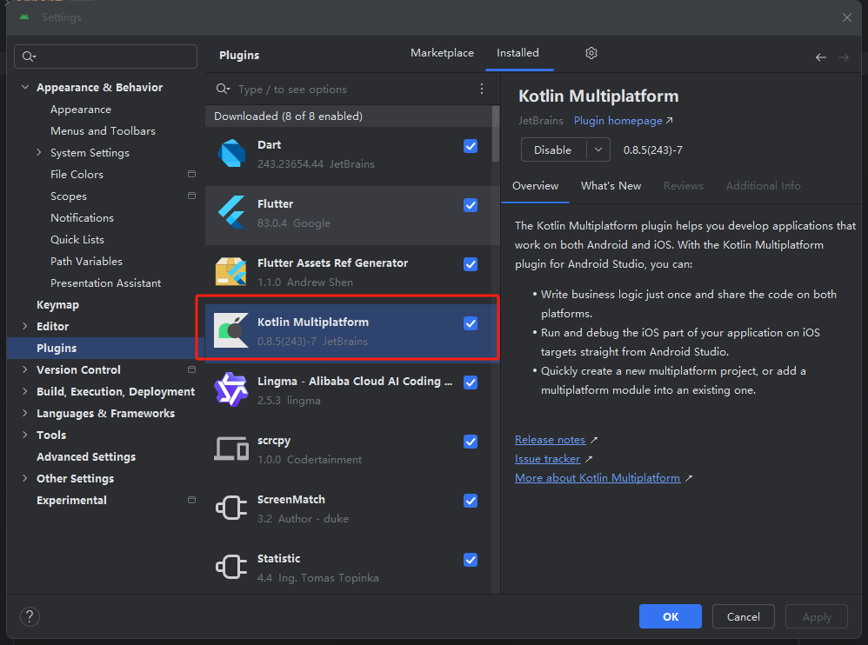
Task: Focus the settings search field
Action: [x=105, y=57]
